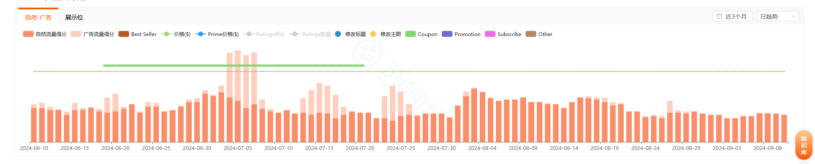The image size is (815, 164).
Task: Enable the greyed Ratings评分 legend item
Action: pyautogui.click(x=264, y=34)
